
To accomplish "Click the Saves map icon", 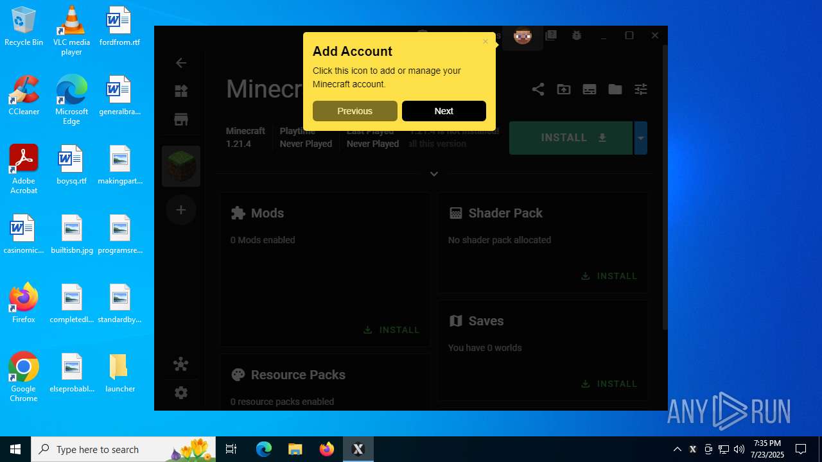I will pyautogui.click(x=456, y=321).
